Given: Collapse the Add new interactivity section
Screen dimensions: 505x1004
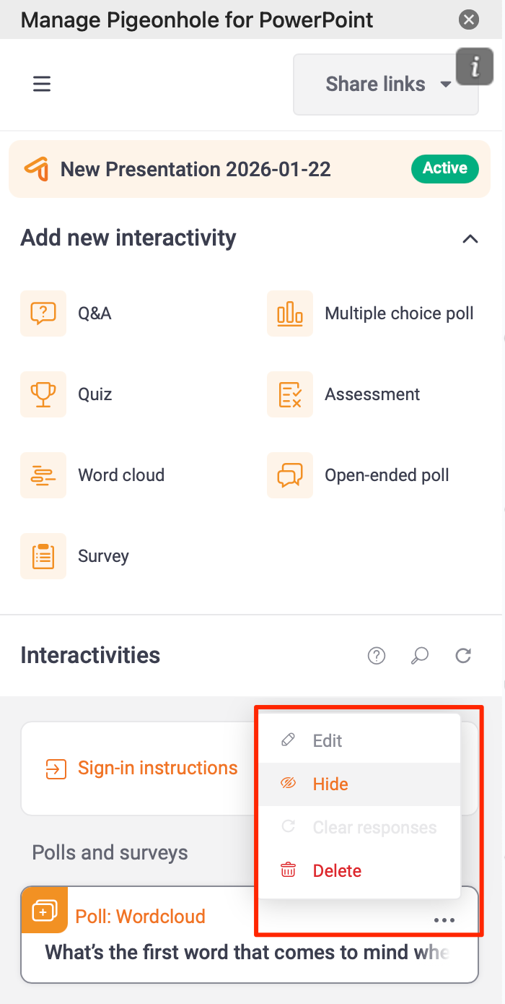Looking at the screenshot, I should point(470,238).
